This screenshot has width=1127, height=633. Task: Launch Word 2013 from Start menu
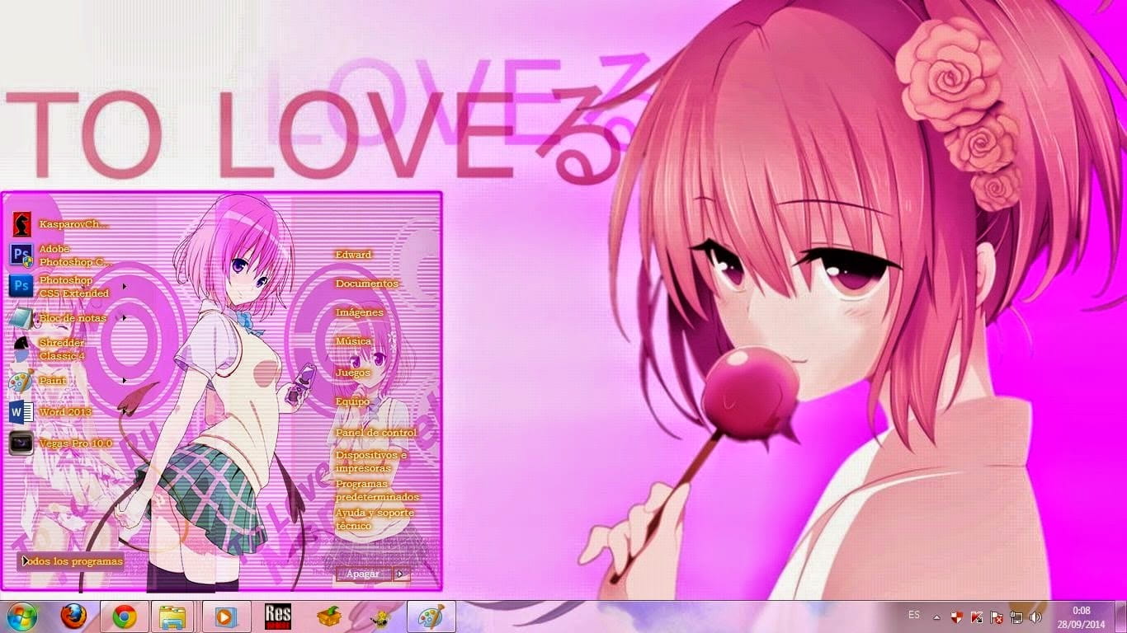(64, 412)
